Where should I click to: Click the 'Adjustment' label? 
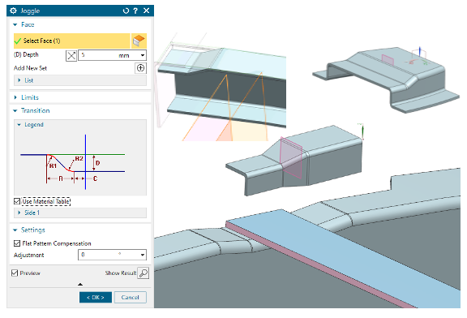click(x=29, y=256)
